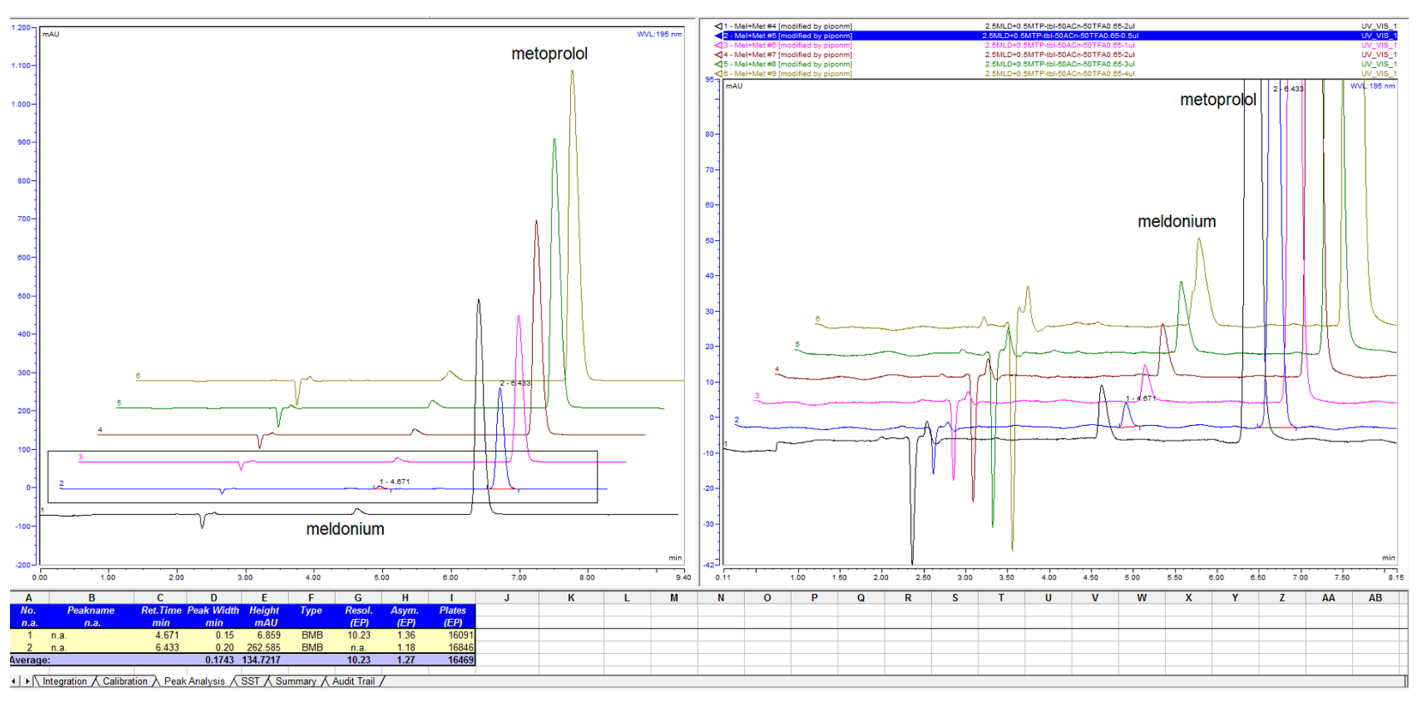
Task: Select the Height column header
Action: coord(264,610)
